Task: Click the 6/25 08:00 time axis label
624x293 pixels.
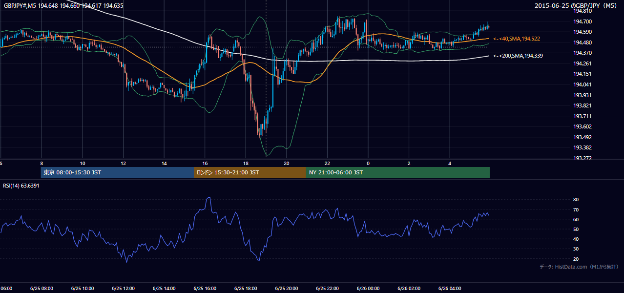Action: click(x=42, y=289)
